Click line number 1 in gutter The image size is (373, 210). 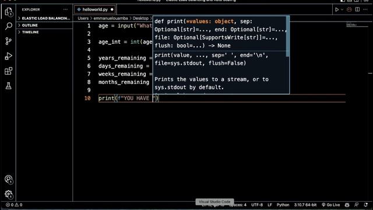pos(89,26)
